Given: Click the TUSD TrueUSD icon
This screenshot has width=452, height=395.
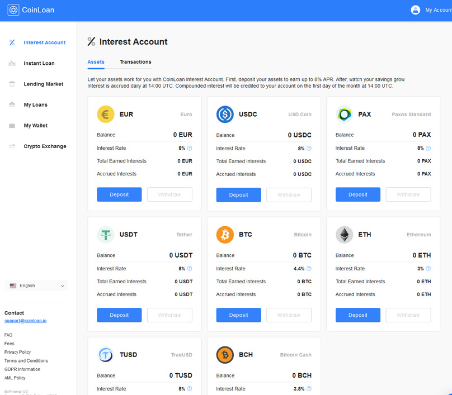Looking at the screenshot, I should pyautogui.click(x=106, y=355).
